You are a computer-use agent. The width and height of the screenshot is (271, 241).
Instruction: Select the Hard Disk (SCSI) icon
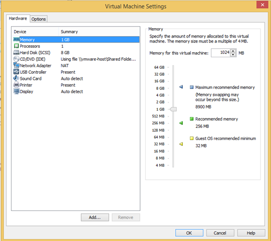(16, 52)
